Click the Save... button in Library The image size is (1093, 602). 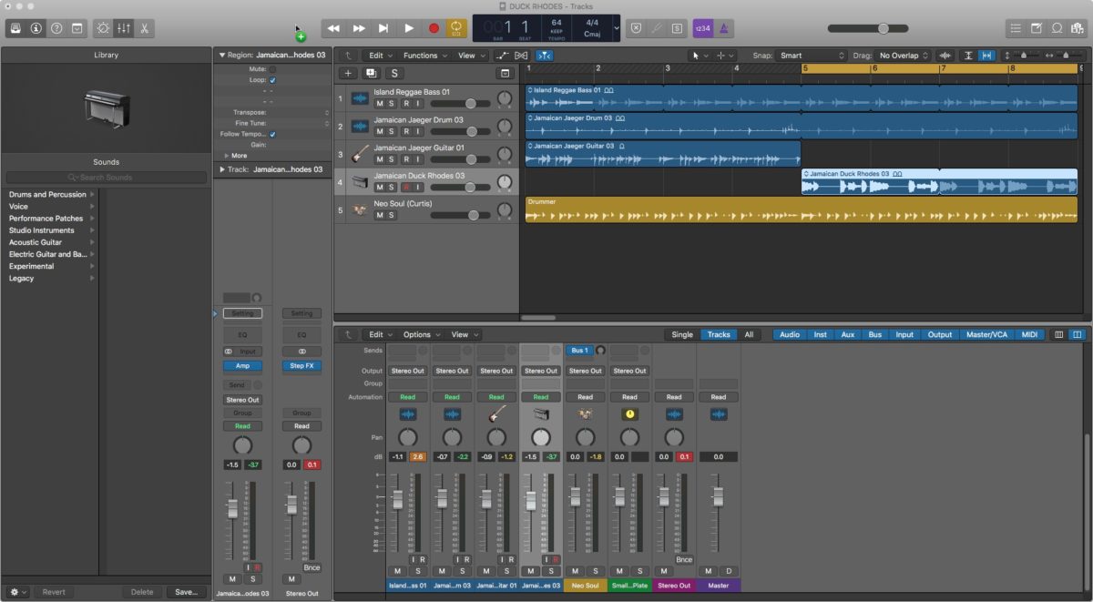coord(186,592)
